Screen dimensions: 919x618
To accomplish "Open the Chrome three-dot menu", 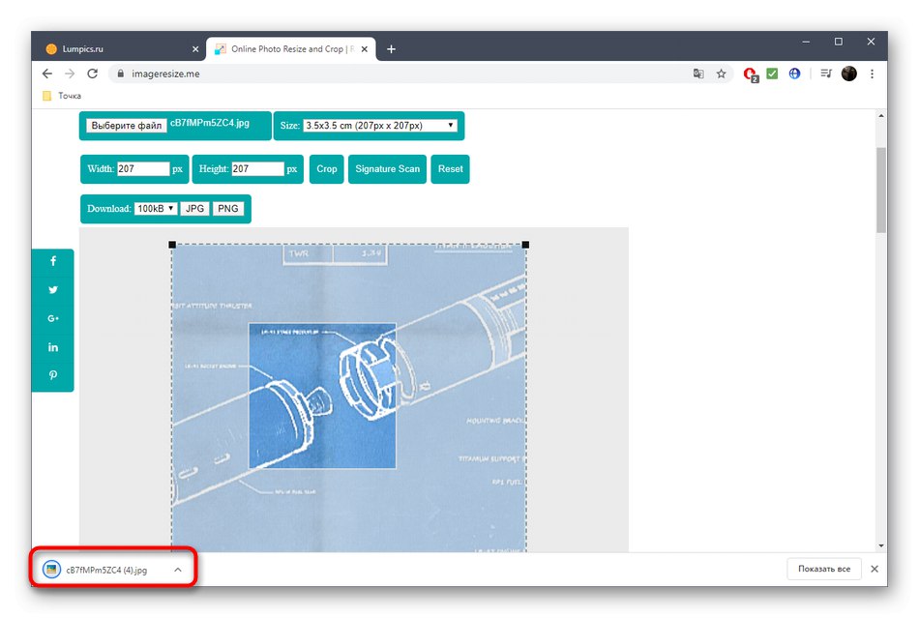I will pos(873,73).
